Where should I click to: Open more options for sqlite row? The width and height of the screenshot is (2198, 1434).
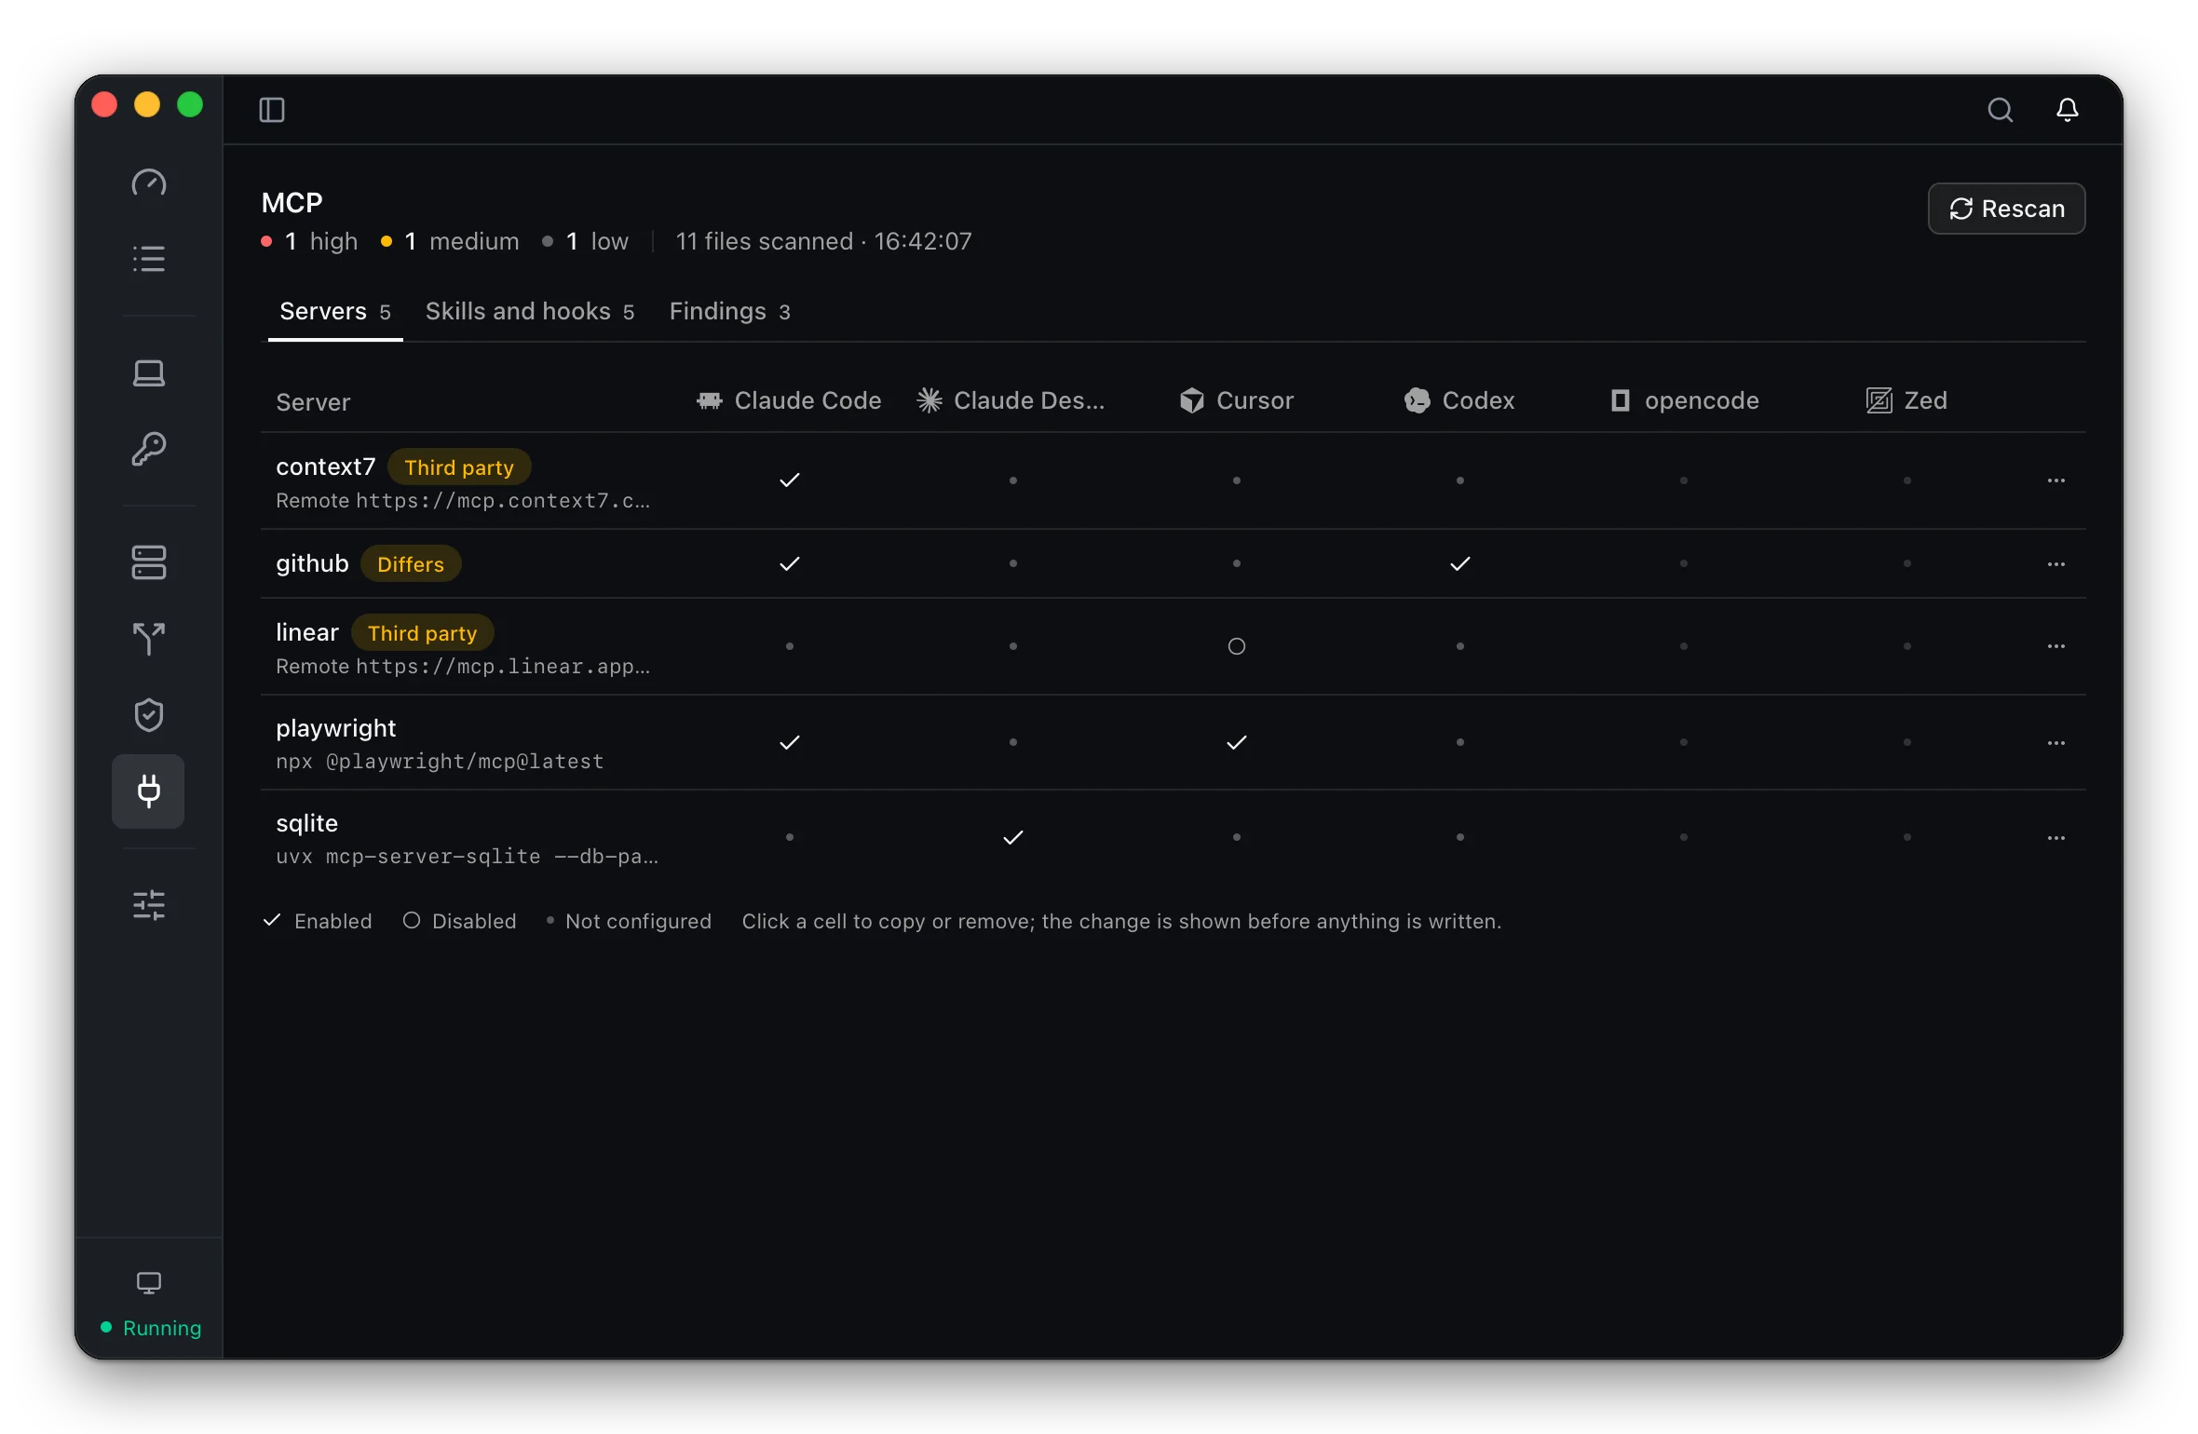click(2056, 838)
